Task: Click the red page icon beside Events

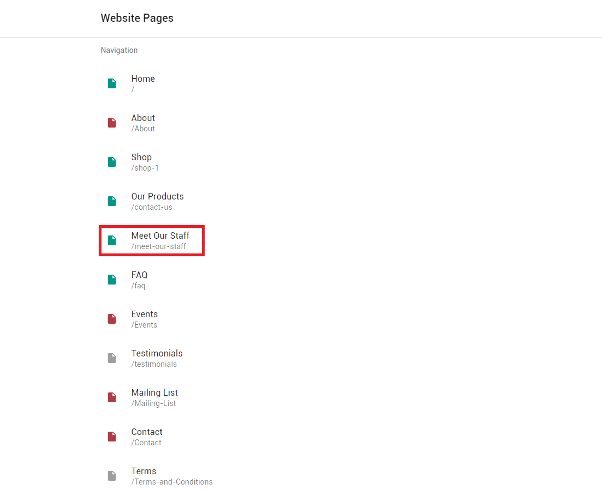Action: tap(112, 319)
